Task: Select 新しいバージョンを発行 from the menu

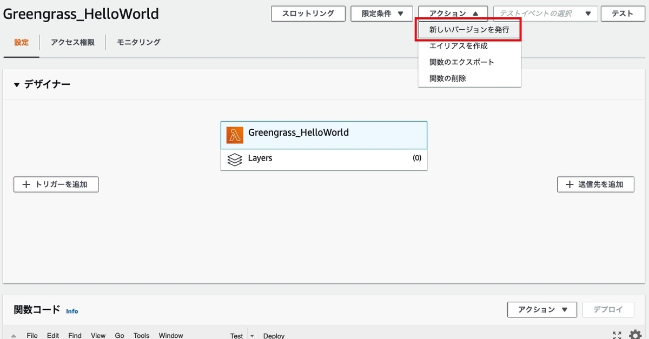Action: [469, 30]
